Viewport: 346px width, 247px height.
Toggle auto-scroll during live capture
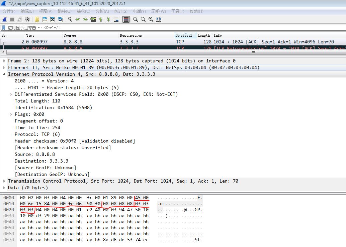coord(116,19)
